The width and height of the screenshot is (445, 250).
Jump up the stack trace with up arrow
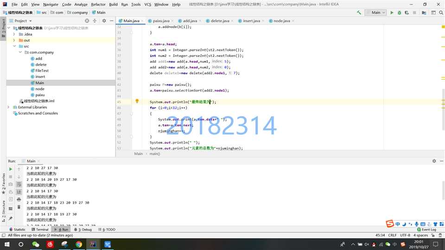click(x=19, y=169)
